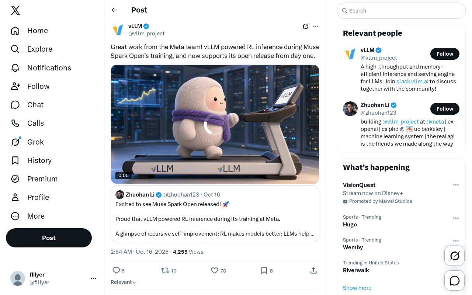The image size is (472, 295).
Task: Open the slack.vllm.ai link
Action: (x=412, y=81)
